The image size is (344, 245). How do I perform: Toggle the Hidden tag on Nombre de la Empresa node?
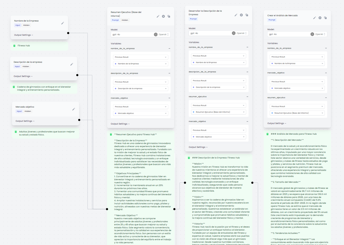pyautogui.click(x=26, y=25)
